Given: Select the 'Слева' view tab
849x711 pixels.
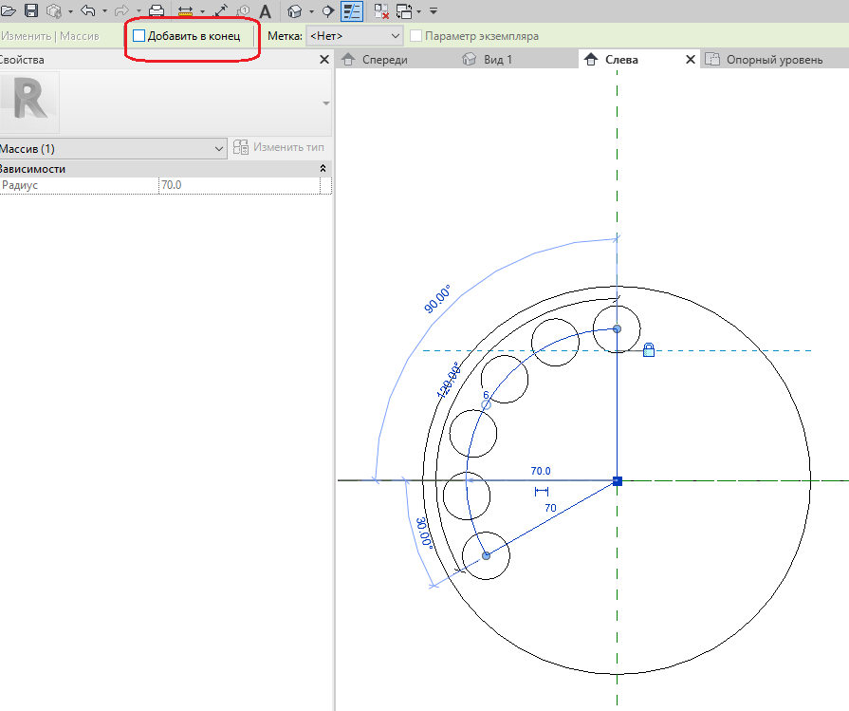Looking at the screenshot, I should pyautogui.click(x=621, y=60).
